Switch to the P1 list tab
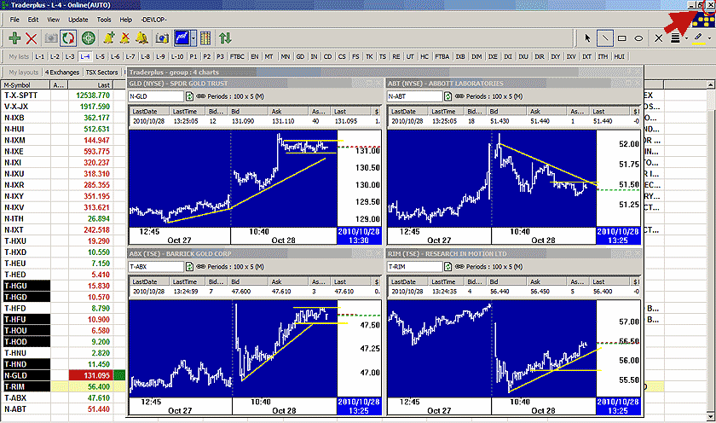Screen dimensions: 716x423 [193, 56]
